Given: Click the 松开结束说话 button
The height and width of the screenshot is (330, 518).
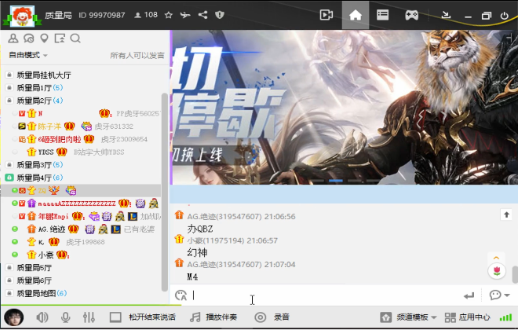Looking at the screenshot, I should point(152,317).
